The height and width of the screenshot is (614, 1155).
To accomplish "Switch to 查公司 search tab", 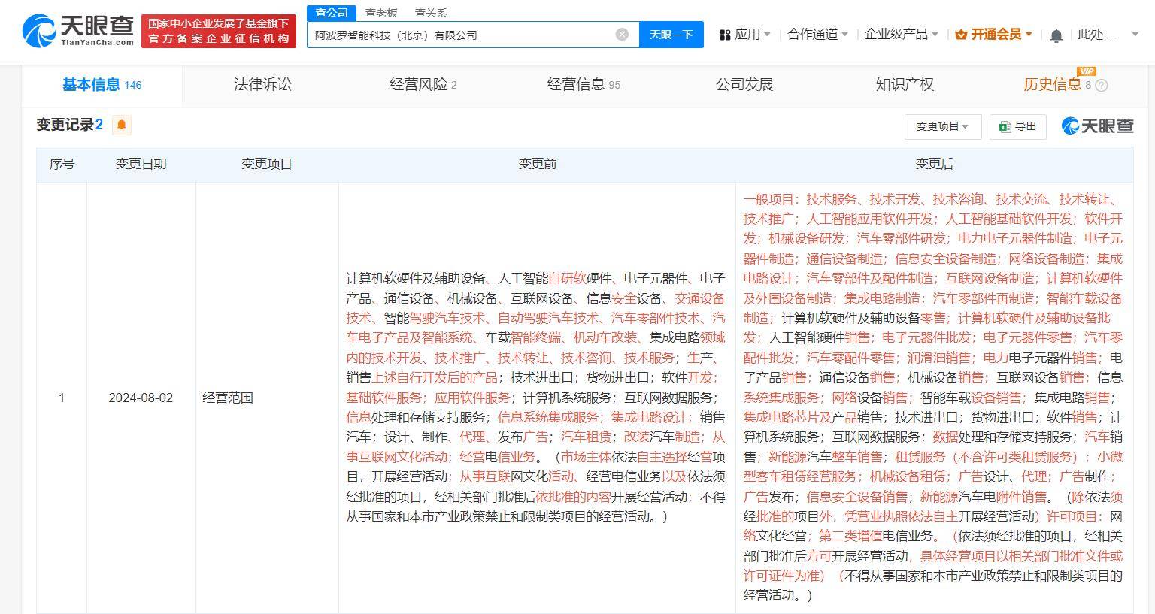I will pos(332,13).
